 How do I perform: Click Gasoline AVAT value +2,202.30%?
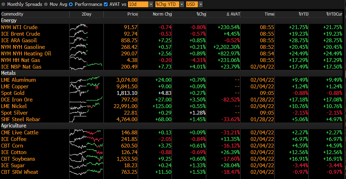pyautogui.click(x=227, y=47)
